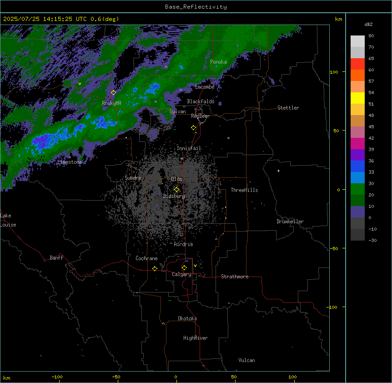Pick the orange 57-60 dBZ legend swatch
The height and width of the screenshot is (383, 392).
pyautogui.click(x=357, y=75)
